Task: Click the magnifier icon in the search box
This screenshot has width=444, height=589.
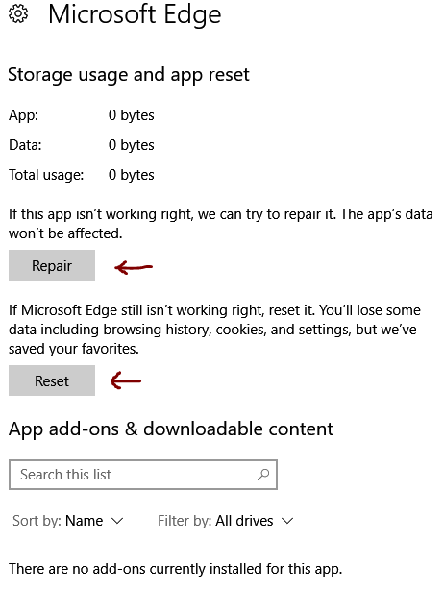Action: click(263, 475)
